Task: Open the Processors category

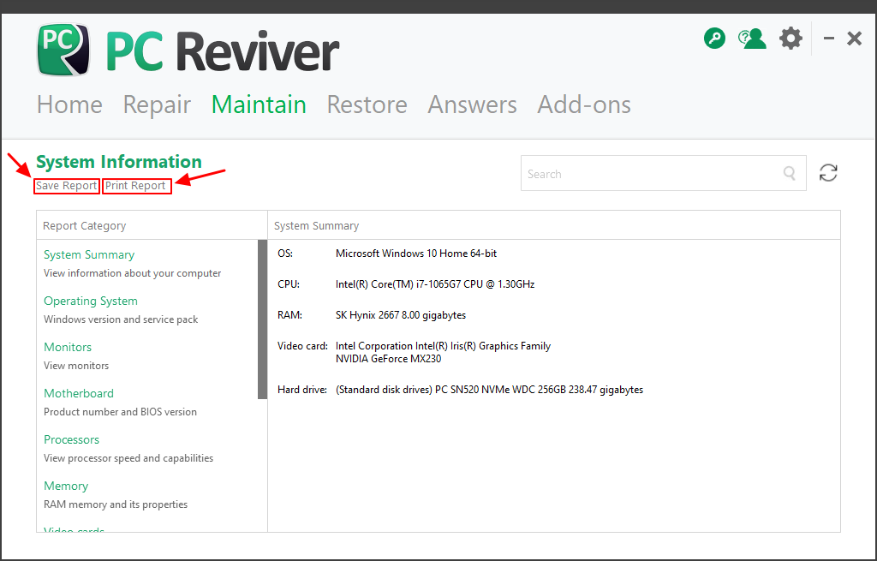Action: pyautogui.click(x=72, y=439)
